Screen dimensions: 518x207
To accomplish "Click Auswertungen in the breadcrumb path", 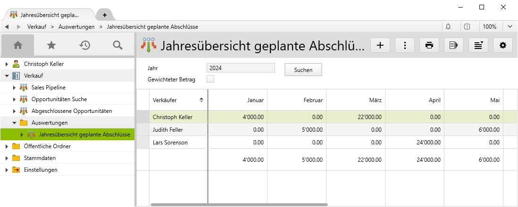I will point(76,27).
